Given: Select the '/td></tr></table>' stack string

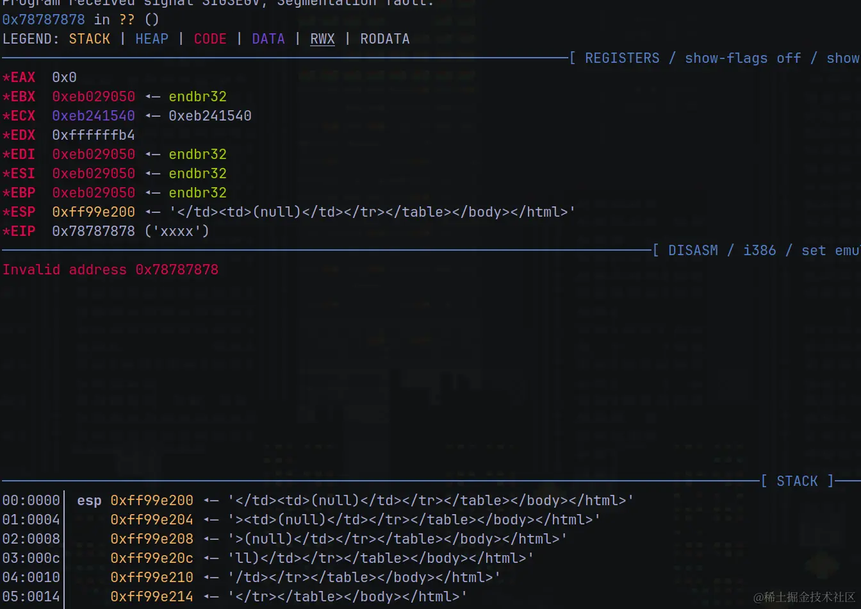Looking at the screenshot, I should tap(364, 578).
